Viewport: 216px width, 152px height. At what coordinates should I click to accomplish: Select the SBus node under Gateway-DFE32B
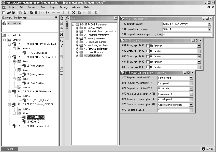click(25, 113)
